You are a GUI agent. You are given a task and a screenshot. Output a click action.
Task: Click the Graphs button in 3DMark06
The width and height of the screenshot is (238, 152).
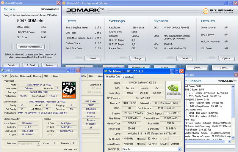[165, 66]
